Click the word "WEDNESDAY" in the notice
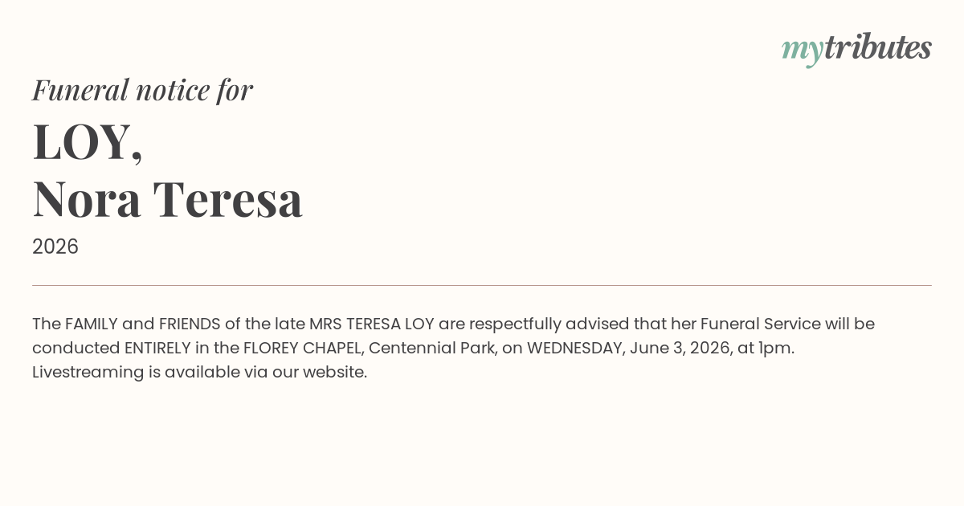This screenshot has width=964, height=506. click(x=575, y=348)
